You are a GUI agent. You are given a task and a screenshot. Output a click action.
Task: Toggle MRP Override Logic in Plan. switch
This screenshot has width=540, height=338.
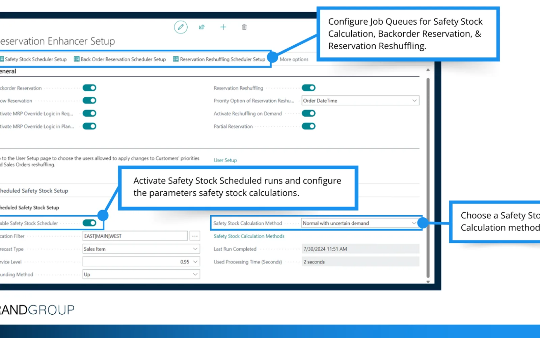pos(89,126)
